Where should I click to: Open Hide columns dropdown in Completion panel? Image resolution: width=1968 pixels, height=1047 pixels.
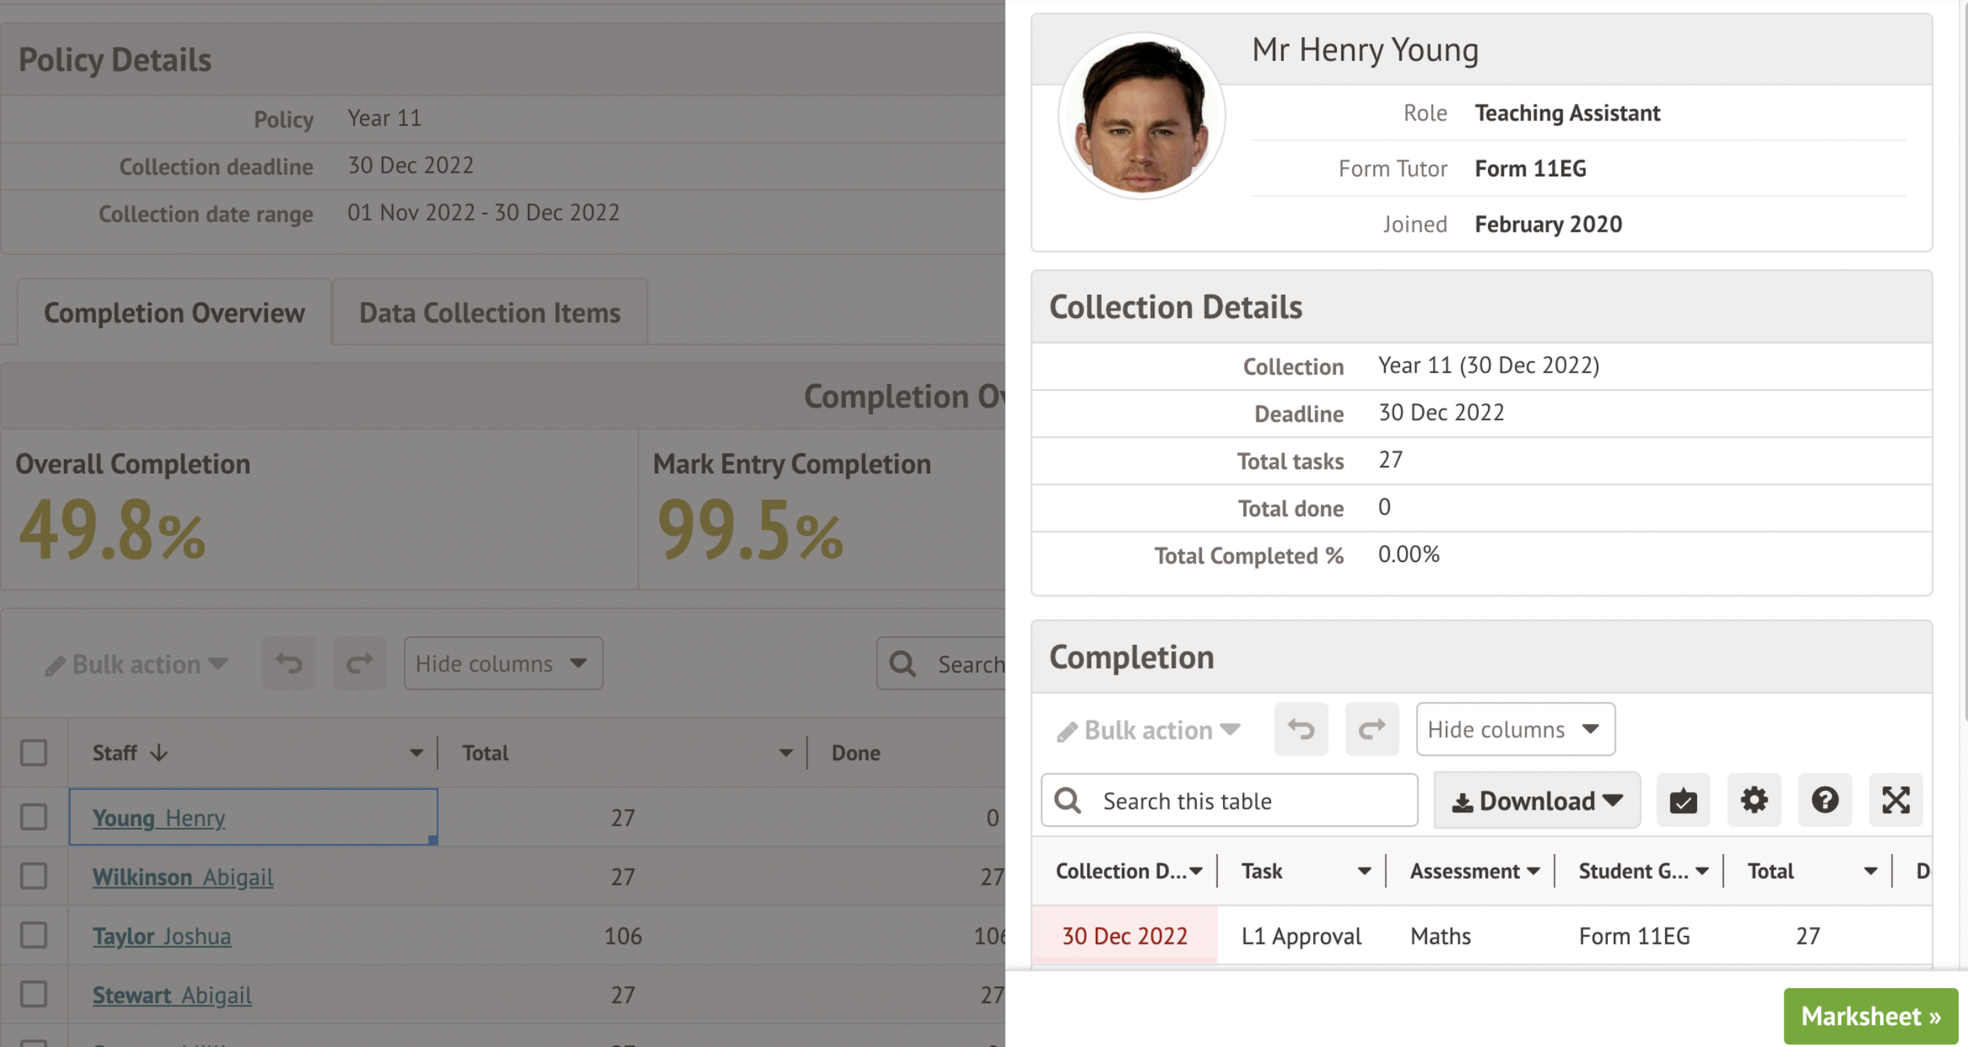coord(1515,729)
